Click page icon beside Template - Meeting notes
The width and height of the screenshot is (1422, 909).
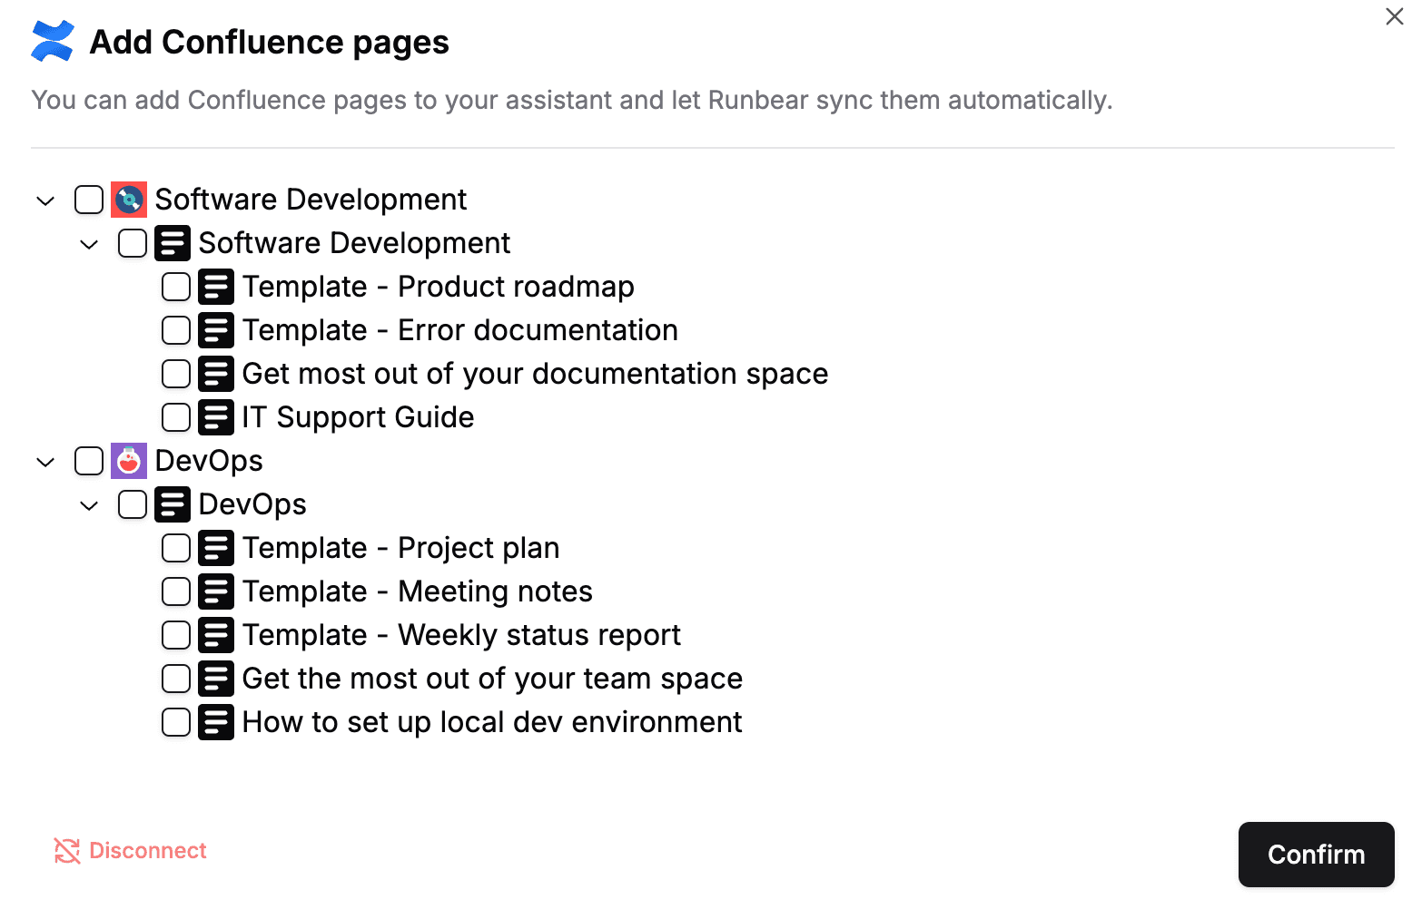pyautogui.click(x=216, y=591)
